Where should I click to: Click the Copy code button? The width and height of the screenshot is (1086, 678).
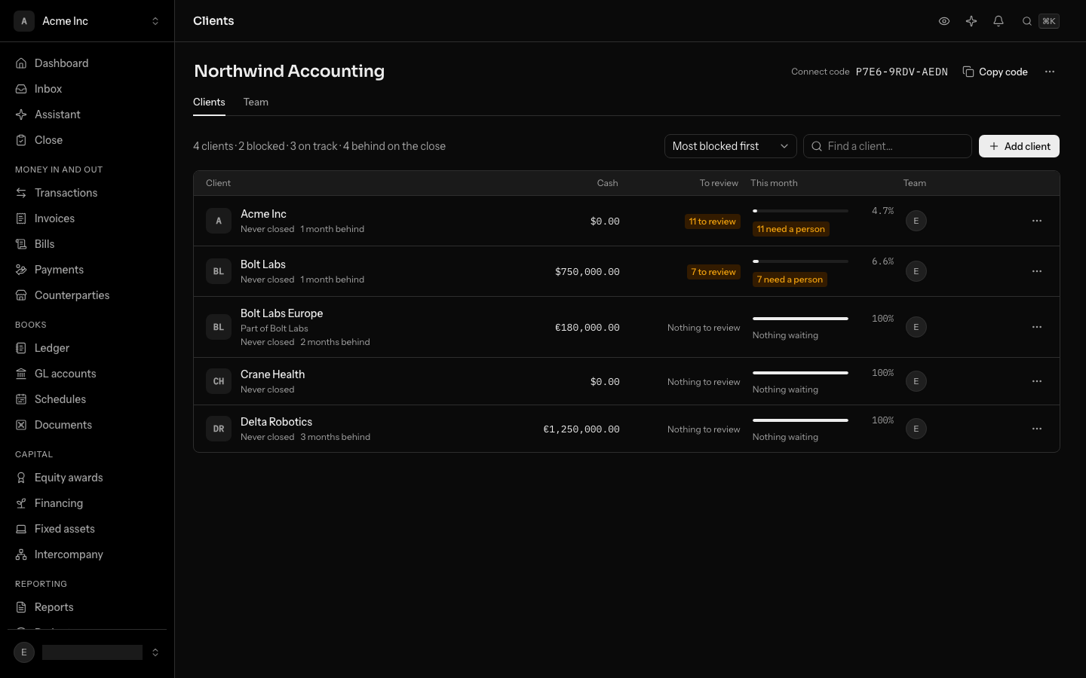[x=995, y=72]
